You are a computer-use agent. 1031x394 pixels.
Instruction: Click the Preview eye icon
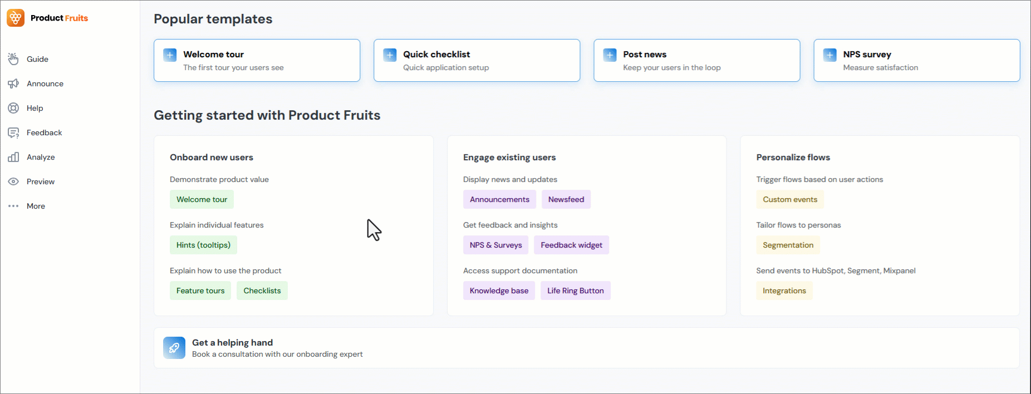click(x=13, y=181)
